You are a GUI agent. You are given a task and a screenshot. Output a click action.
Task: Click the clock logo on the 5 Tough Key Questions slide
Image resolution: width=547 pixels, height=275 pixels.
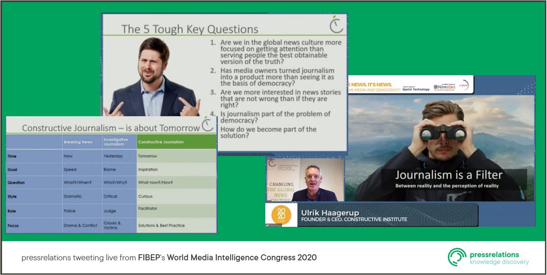point(336,25)
